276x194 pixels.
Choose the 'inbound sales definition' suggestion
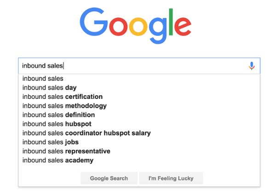click(x=59, y=115)
